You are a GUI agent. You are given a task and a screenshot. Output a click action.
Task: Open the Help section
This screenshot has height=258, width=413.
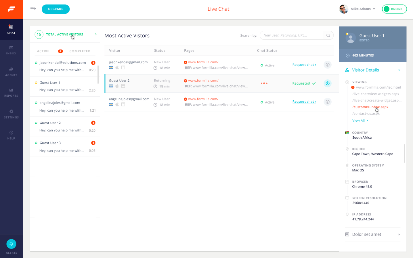coord(11,135)
